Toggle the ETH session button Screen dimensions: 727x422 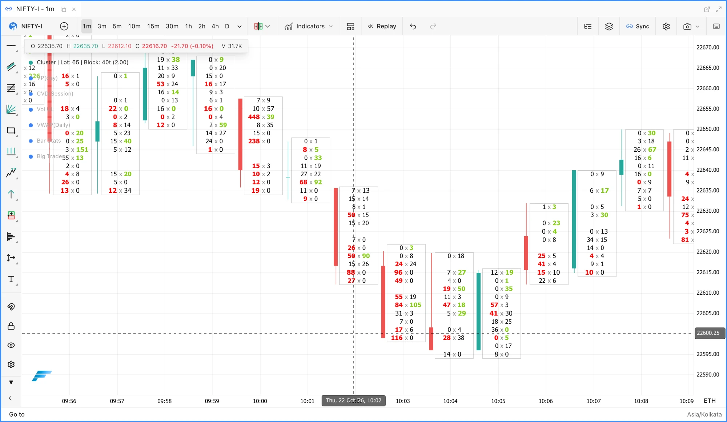pos(710,401)
